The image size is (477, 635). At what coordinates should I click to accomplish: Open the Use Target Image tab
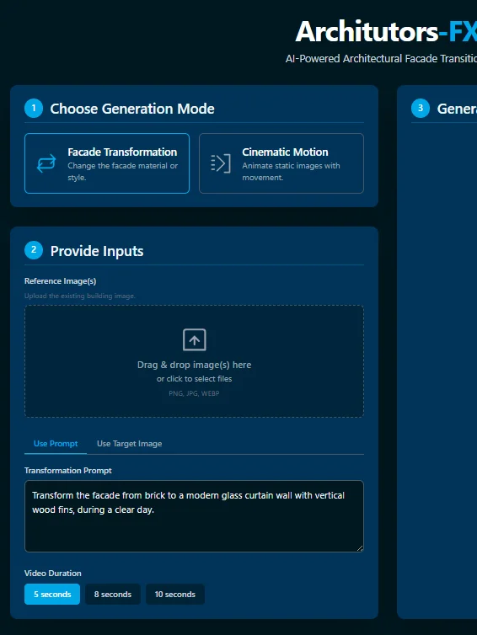pyautogui.click(x=129, y=444)
